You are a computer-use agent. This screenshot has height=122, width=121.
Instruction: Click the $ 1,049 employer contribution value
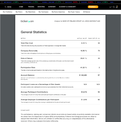click(84, 100)
